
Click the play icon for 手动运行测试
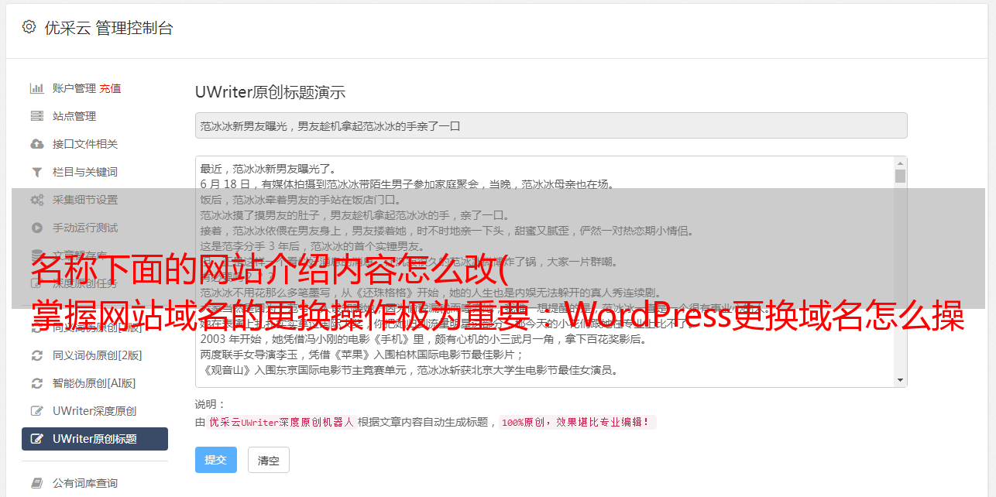(36, 228)
